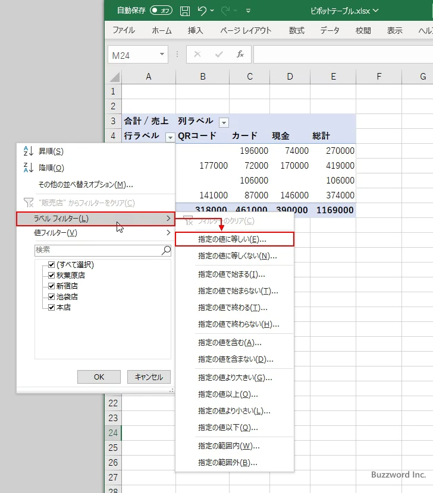Choose 指定の値に等しくない(N)...

pyautogui.click(x=234, y=256)
